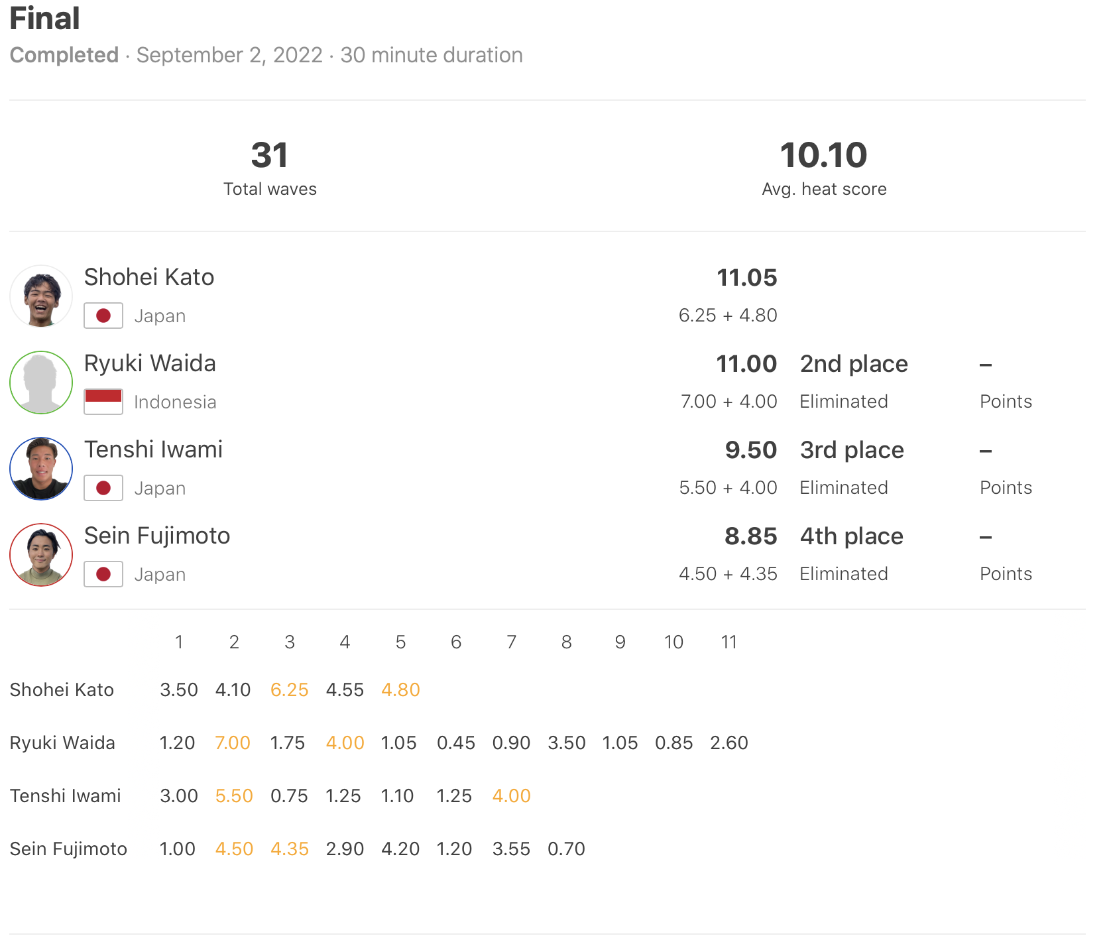Click the Japan flag under Tenshi Iwami
The width and height of the screenshot is (1107, 944).
click(103, 488)
